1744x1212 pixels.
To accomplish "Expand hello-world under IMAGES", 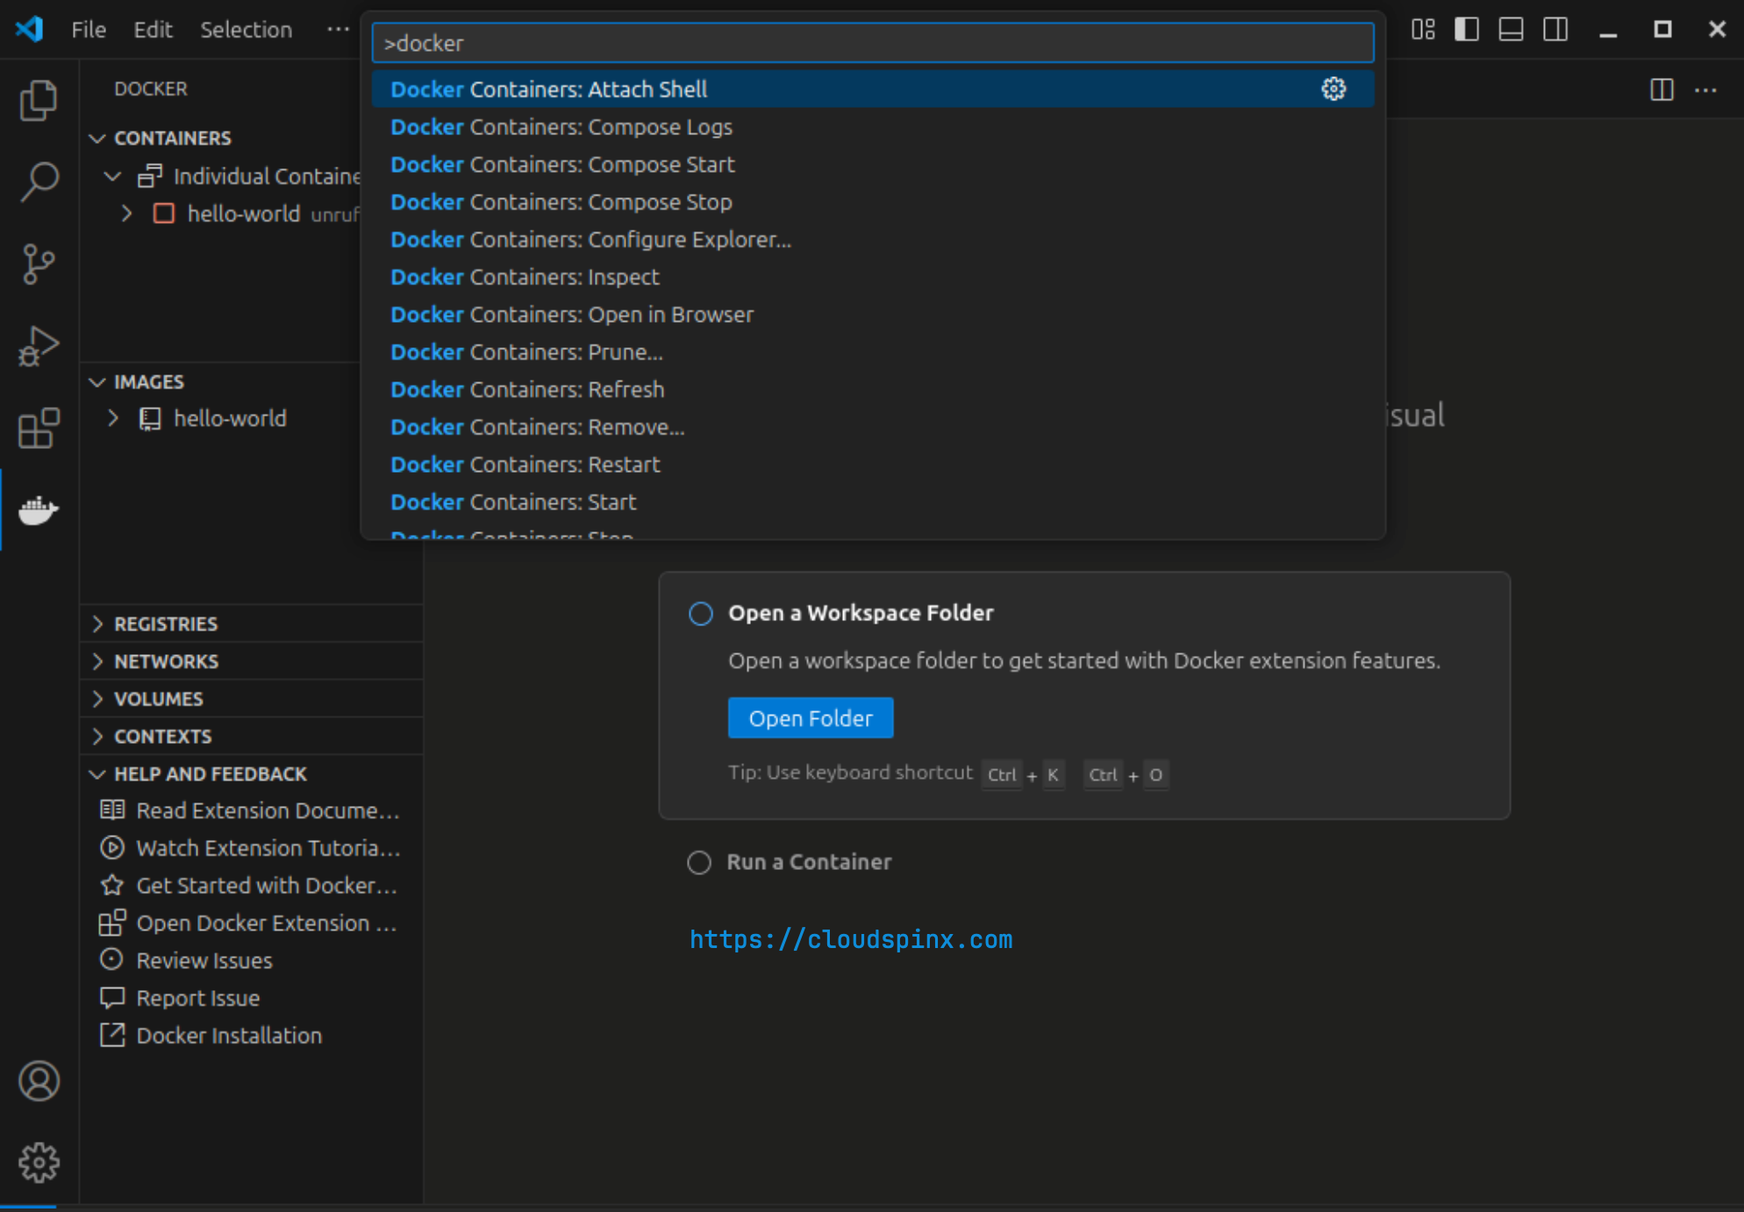I will (112, 418).
